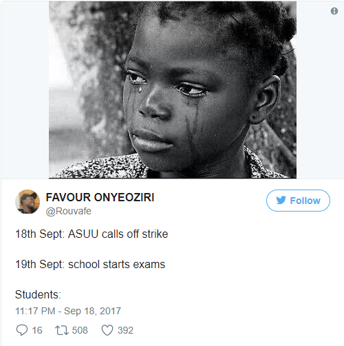Viewport: 344px width, 346px height.
Task: Open the crying child photo
Action: coord(173,90)
